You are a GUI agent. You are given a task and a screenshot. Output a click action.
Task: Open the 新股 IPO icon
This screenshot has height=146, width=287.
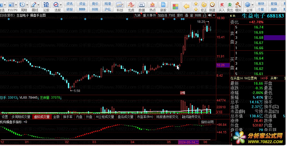163,5
